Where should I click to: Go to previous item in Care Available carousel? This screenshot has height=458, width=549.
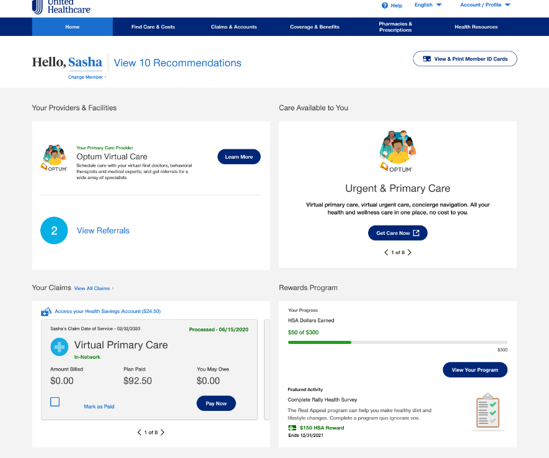pos(386,252)
